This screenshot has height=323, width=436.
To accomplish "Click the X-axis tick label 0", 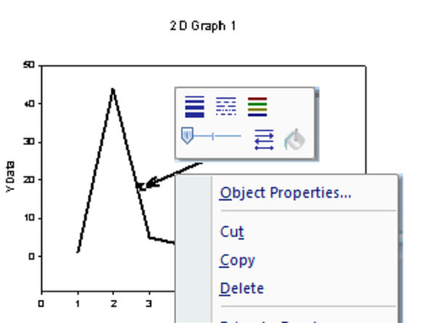I will pos(41,303).
